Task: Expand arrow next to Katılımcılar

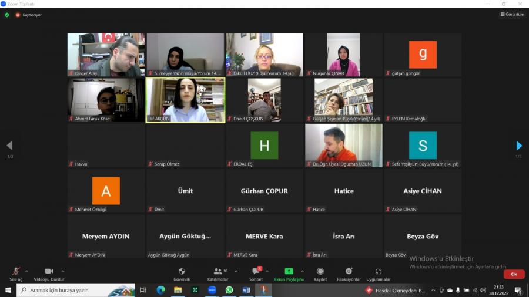Action: pos(236,271)
